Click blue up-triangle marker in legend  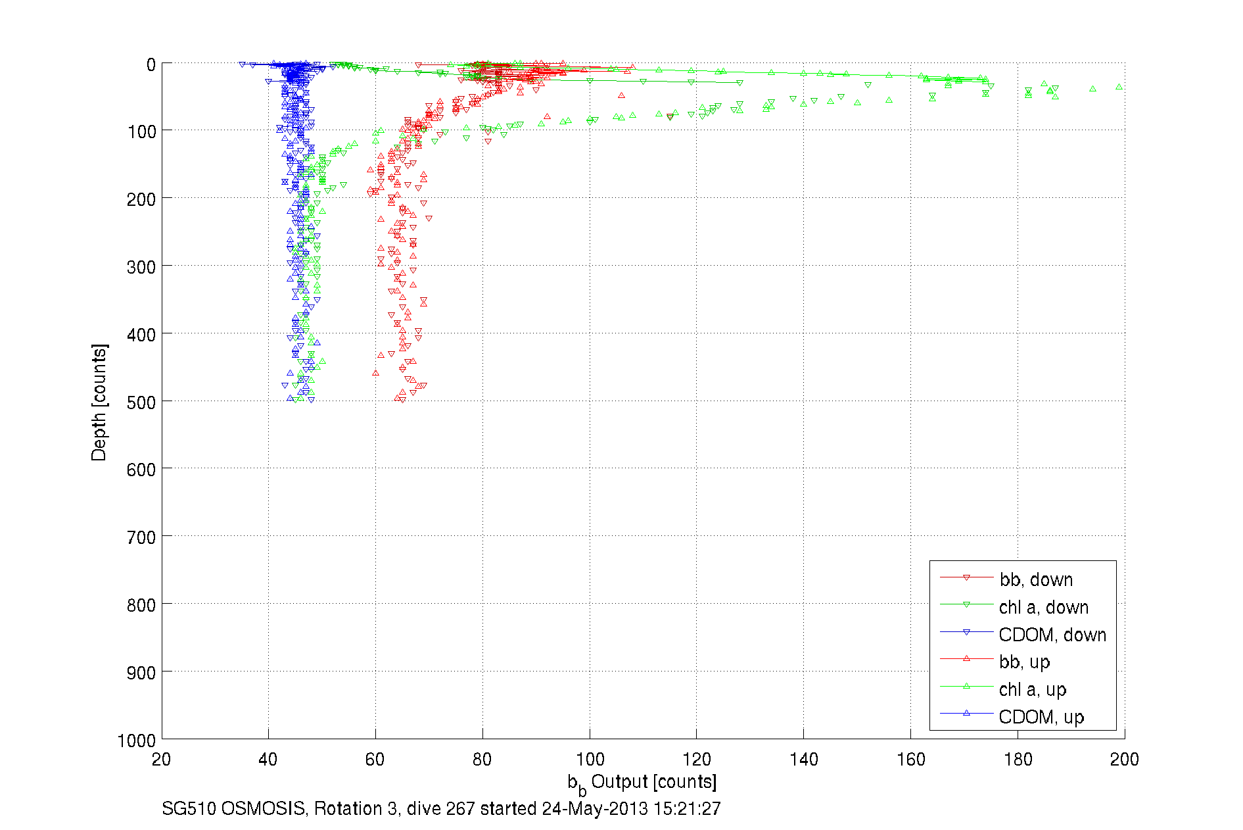pyautogui.click(x=966, y=713)
